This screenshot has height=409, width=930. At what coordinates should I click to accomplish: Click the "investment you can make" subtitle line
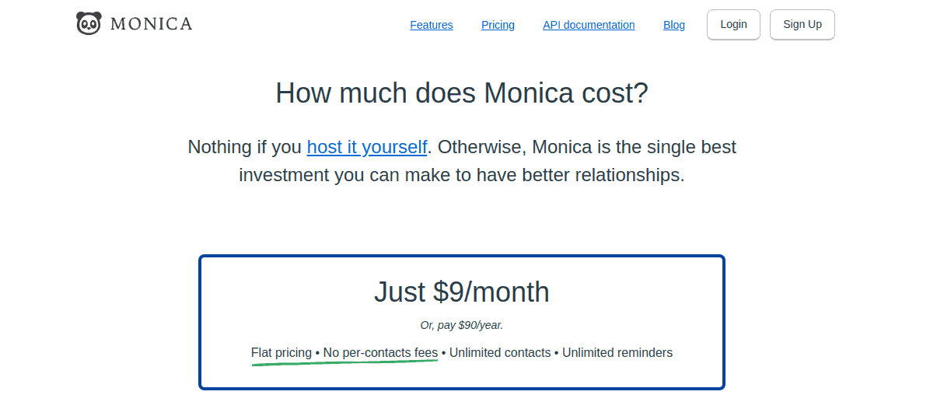point(462,175)
